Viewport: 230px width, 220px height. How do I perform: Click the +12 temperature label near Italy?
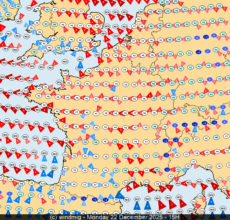(225, 188)
